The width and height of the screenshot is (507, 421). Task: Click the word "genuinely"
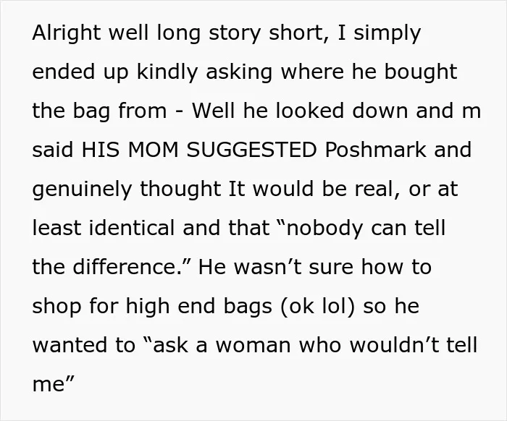tap(82, 190)
